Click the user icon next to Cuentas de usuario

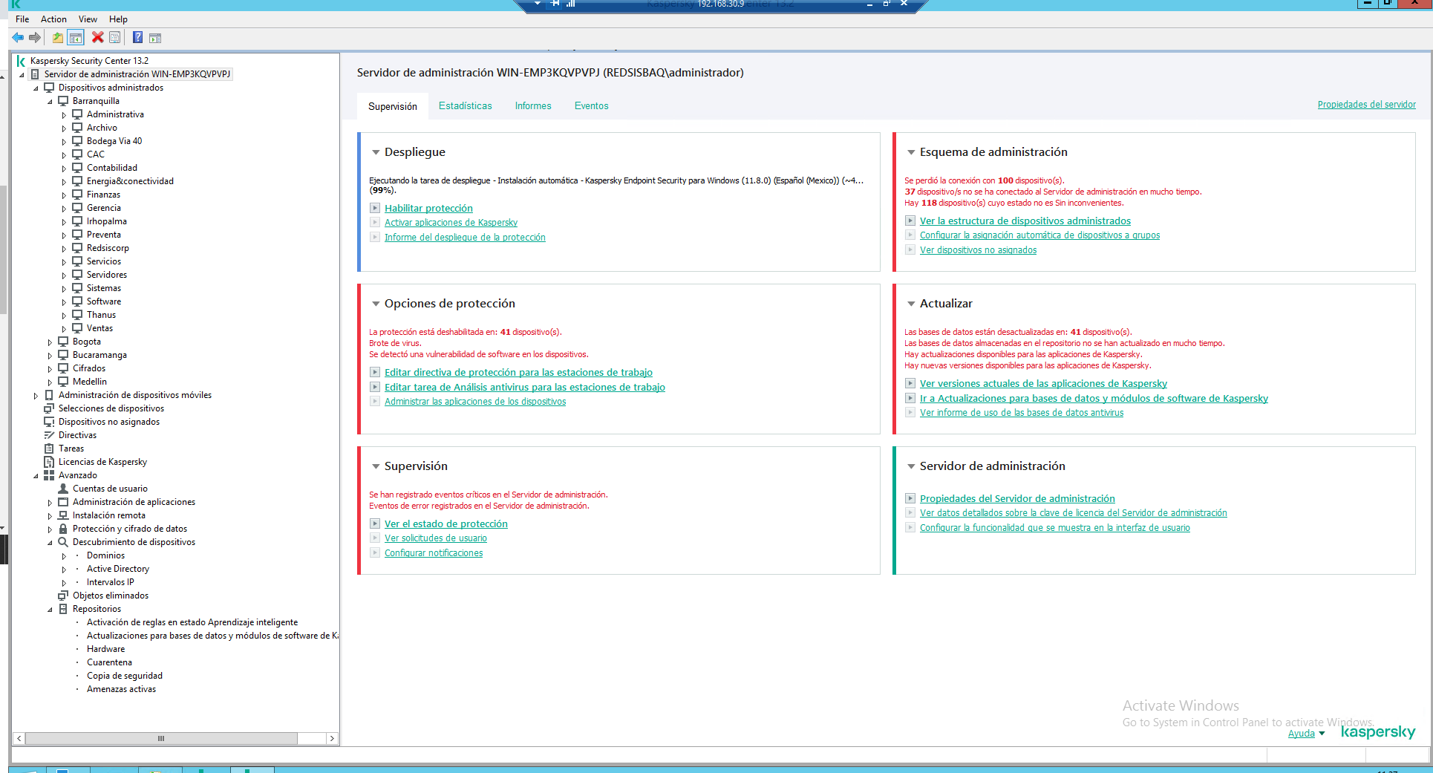pyautogui.click(x=63, y=489)
